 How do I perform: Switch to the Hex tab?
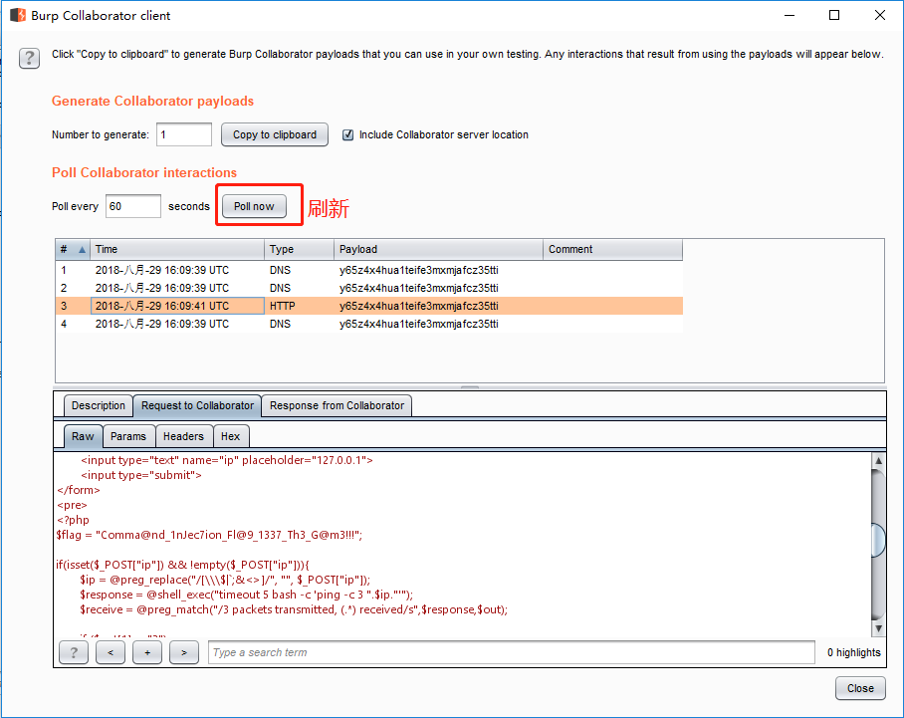pos(230,436)
